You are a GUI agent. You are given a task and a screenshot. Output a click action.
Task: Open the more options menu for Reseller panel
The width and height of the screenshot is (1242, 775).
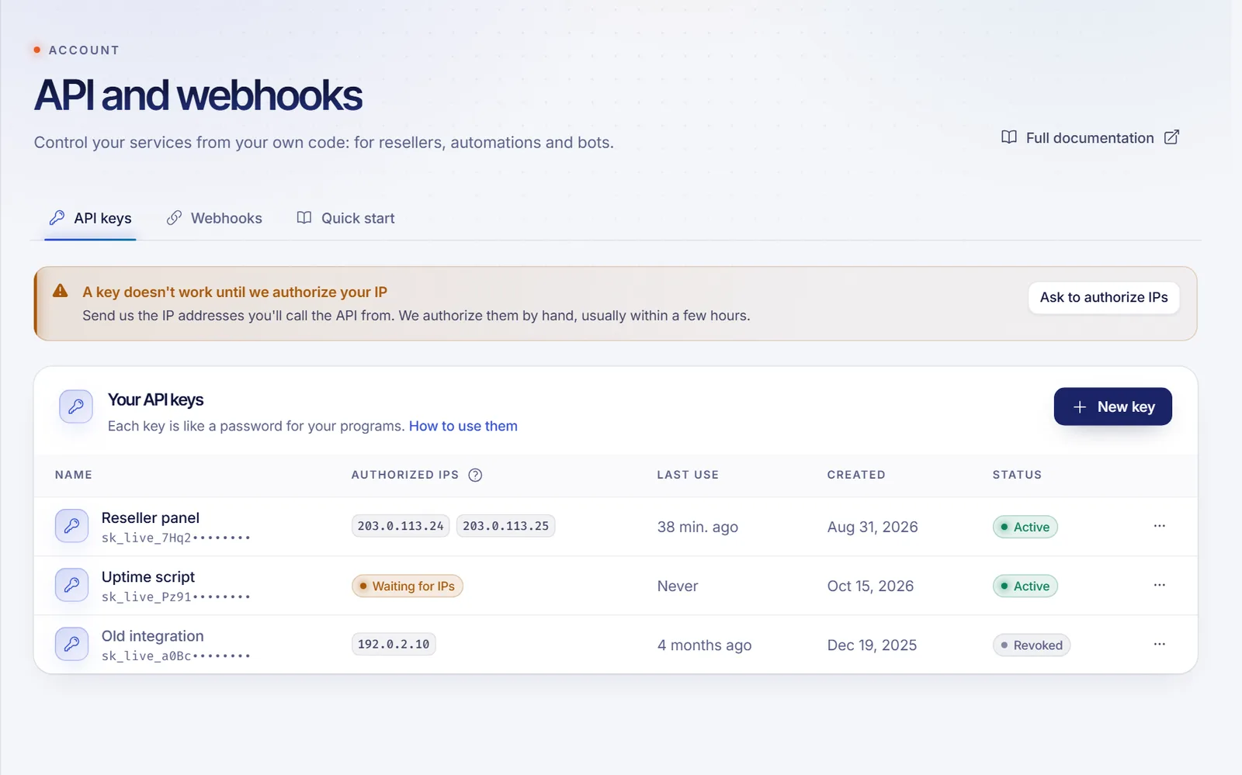1159,526
